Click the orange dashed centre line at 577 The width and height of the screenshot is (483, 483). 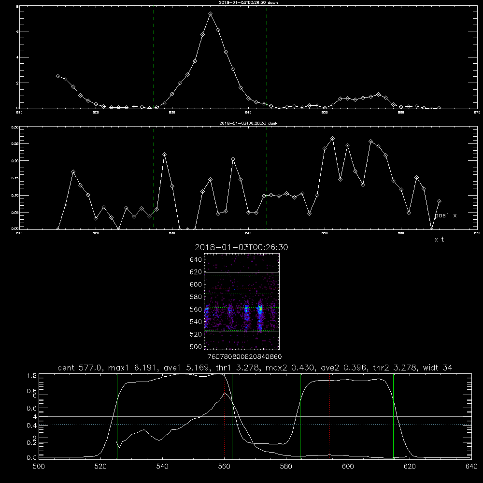(277, 416)
